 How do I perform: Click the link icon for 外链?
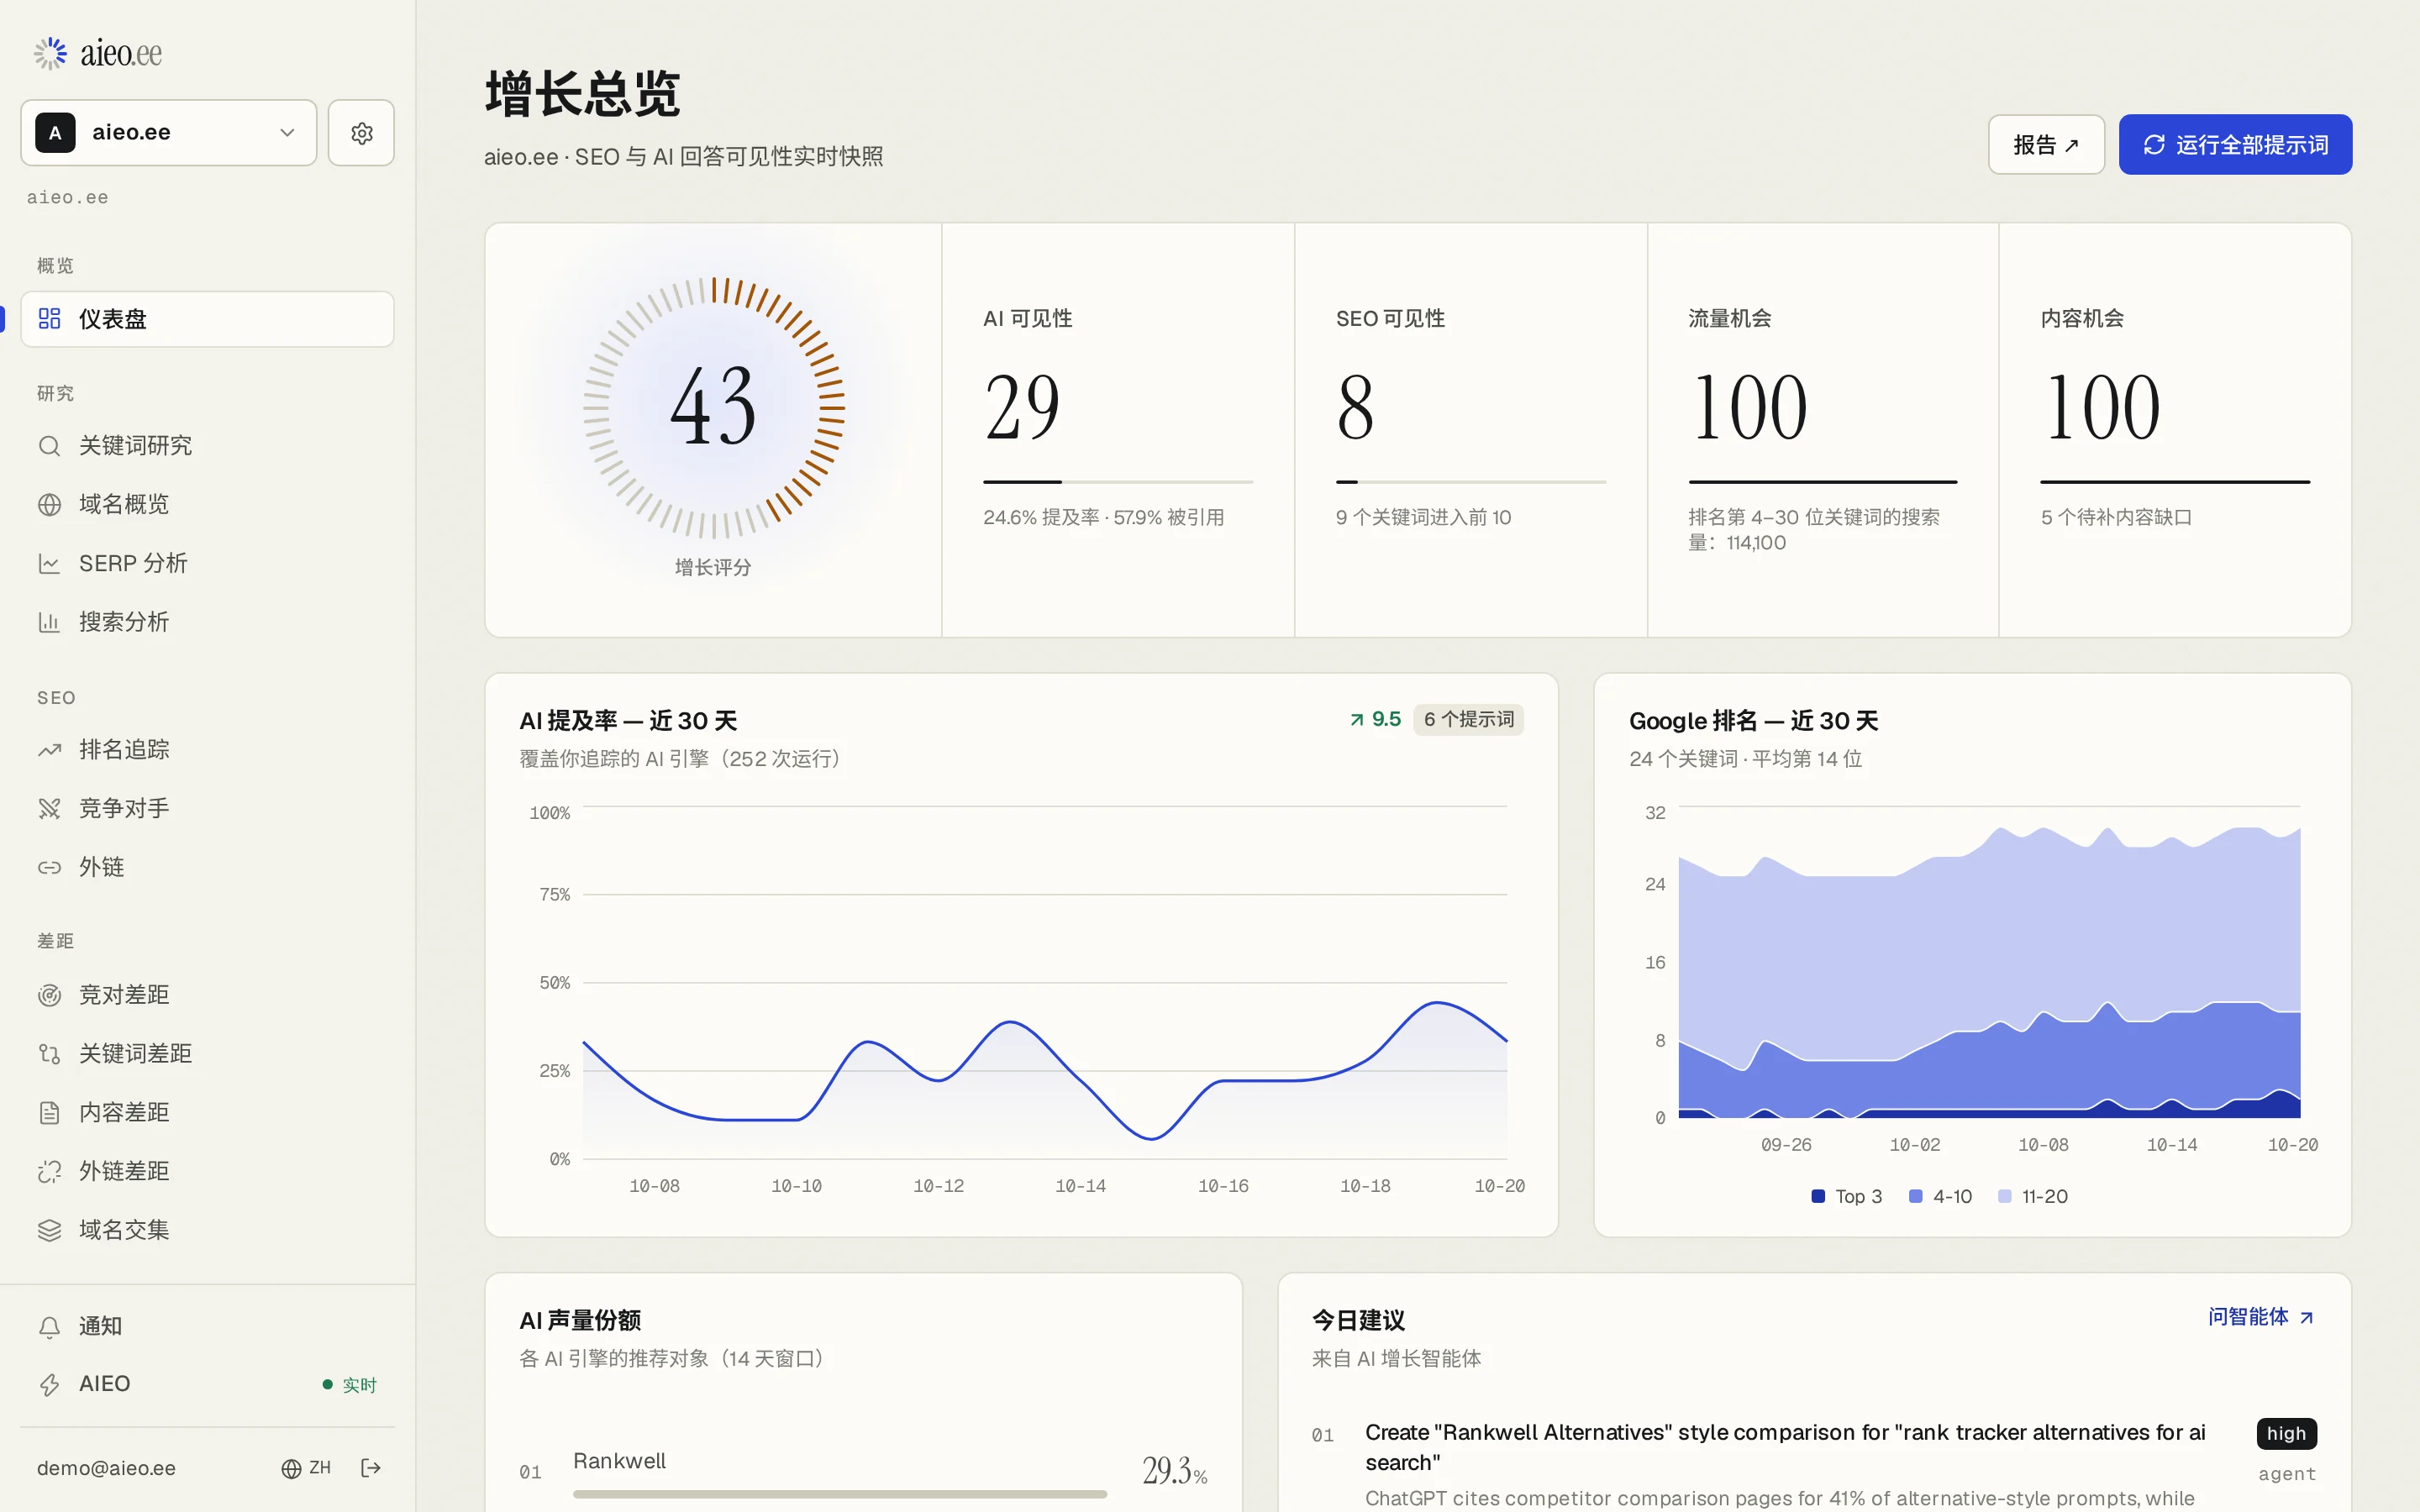click(x=49, y=867)
